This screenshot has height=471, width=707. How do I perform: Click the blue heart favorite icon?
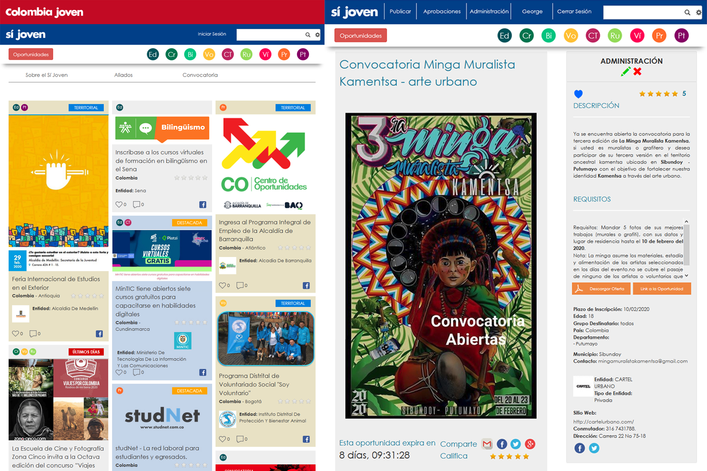578,94
